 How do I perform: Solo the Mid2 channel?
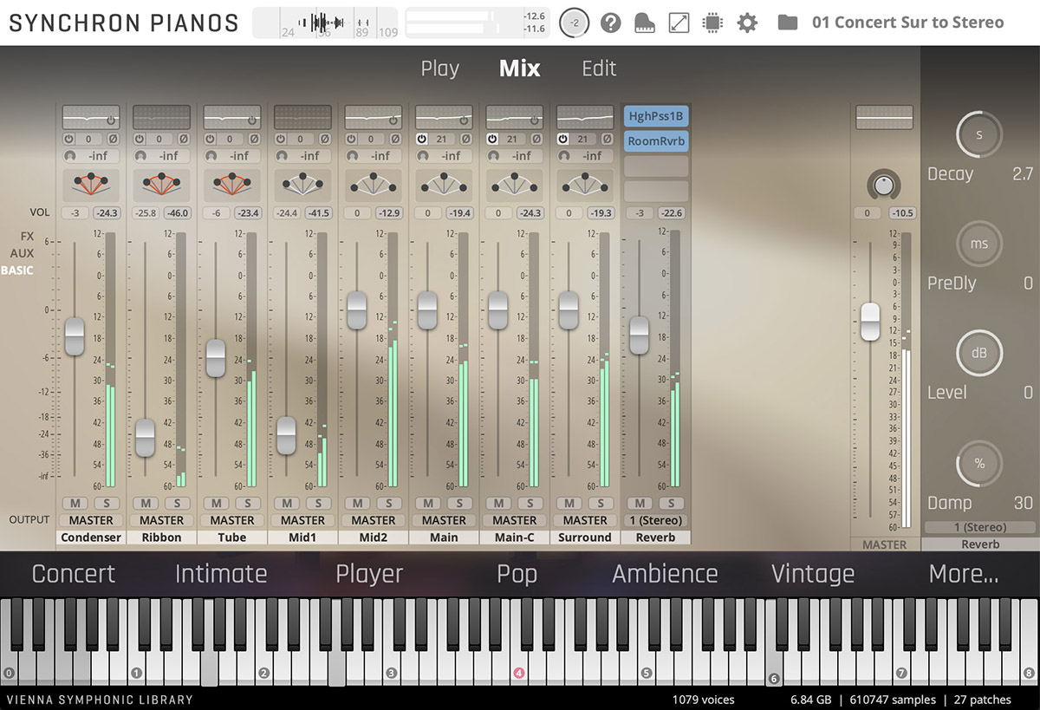[x=388, y=503]
